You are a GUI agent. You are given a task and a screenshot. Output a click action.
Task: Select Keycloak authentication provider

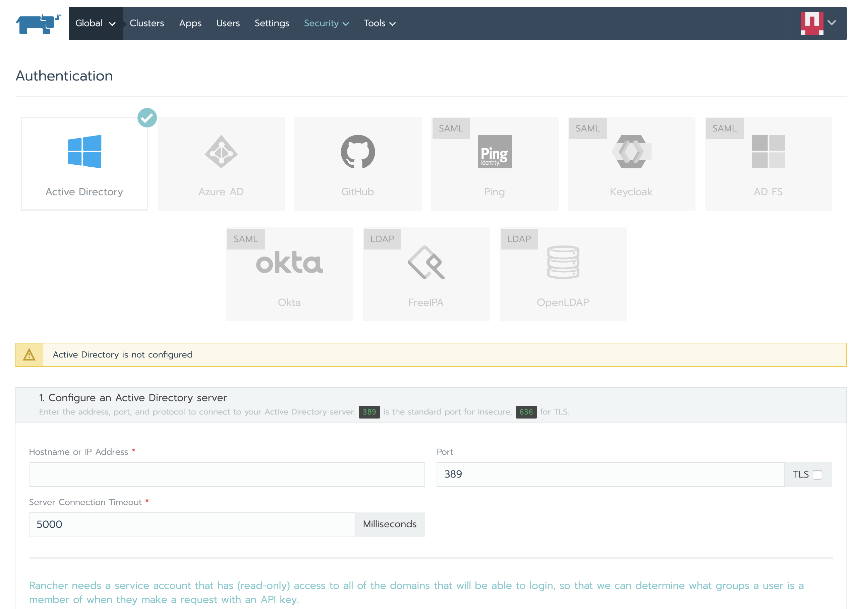631,152
